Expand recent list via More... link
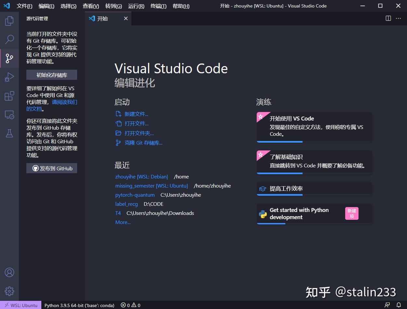Image resolution: width=407 pixels, height=309 pixels. pos(123,222)
